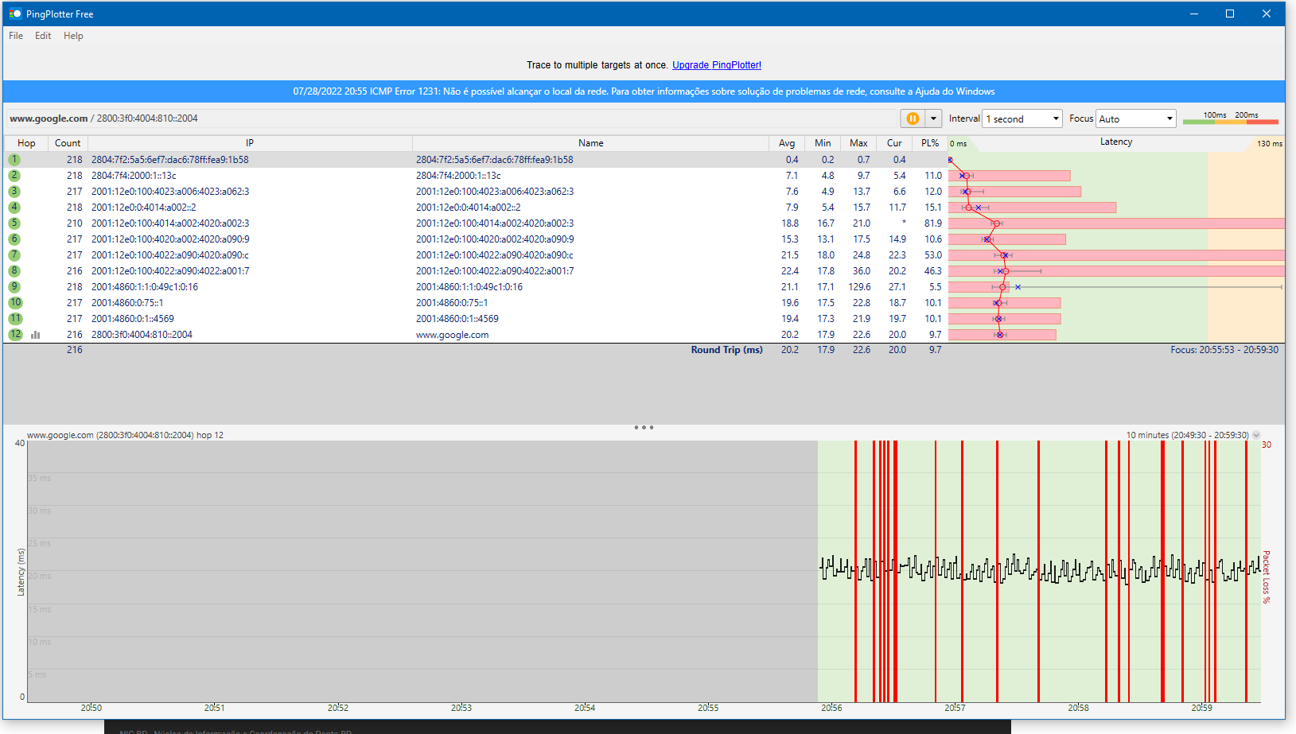The height and width of the screenshot is (734, 1296).
Task: Click the bar graph icon in hop 12 row
Action: pyautogui.click(x=35, y=335)
